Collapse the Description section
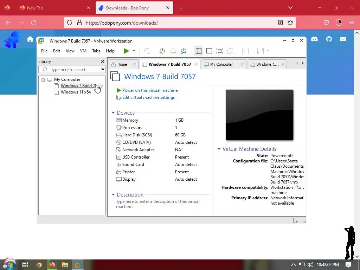The width and height of the screenshot is (360, 270). point(113,195)
